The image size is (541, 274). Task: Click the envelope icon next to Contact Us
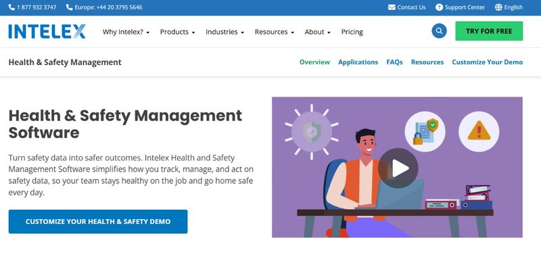coord(392,7)
